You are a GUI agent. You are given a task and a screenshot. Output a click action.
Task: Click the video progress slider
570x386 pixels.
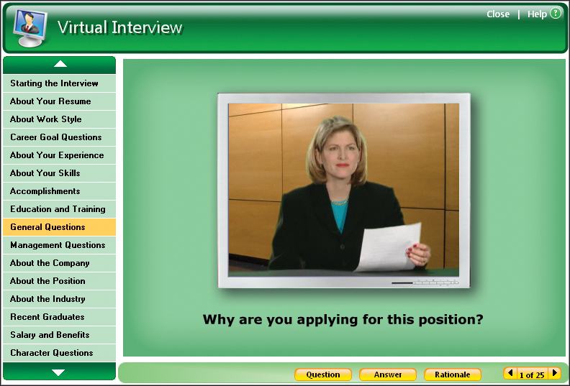(425, 282)
